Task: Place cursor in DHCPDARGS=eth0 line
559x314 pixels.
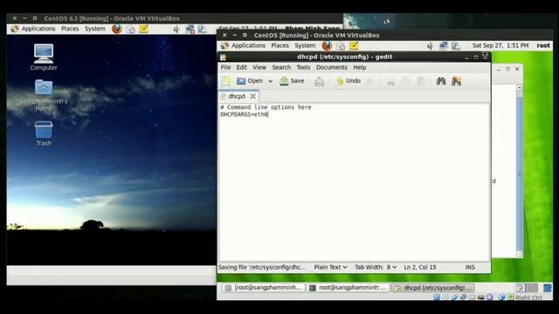Action: [245, 114]
